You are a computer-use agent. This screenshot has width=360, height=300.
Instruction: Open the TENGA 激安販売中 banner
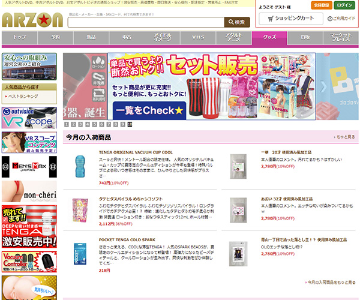coord(29,227)
